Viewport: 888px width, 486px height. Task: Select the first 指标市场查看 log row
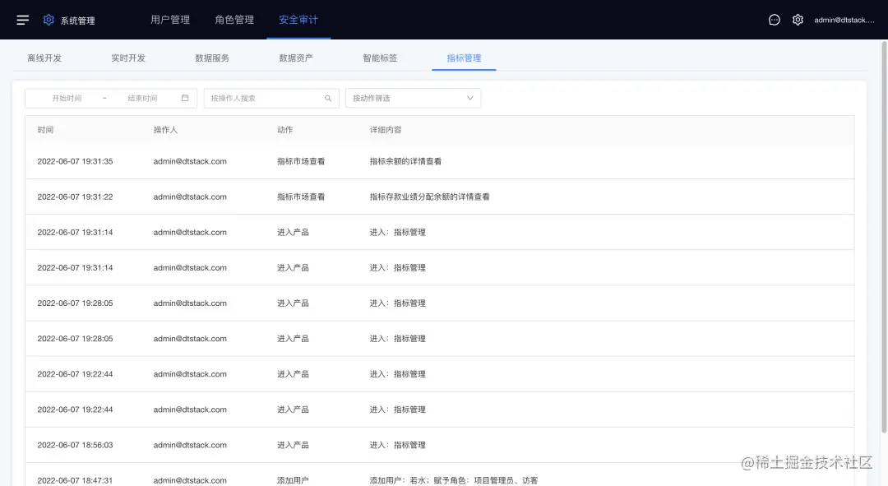[x=329, y=161]
